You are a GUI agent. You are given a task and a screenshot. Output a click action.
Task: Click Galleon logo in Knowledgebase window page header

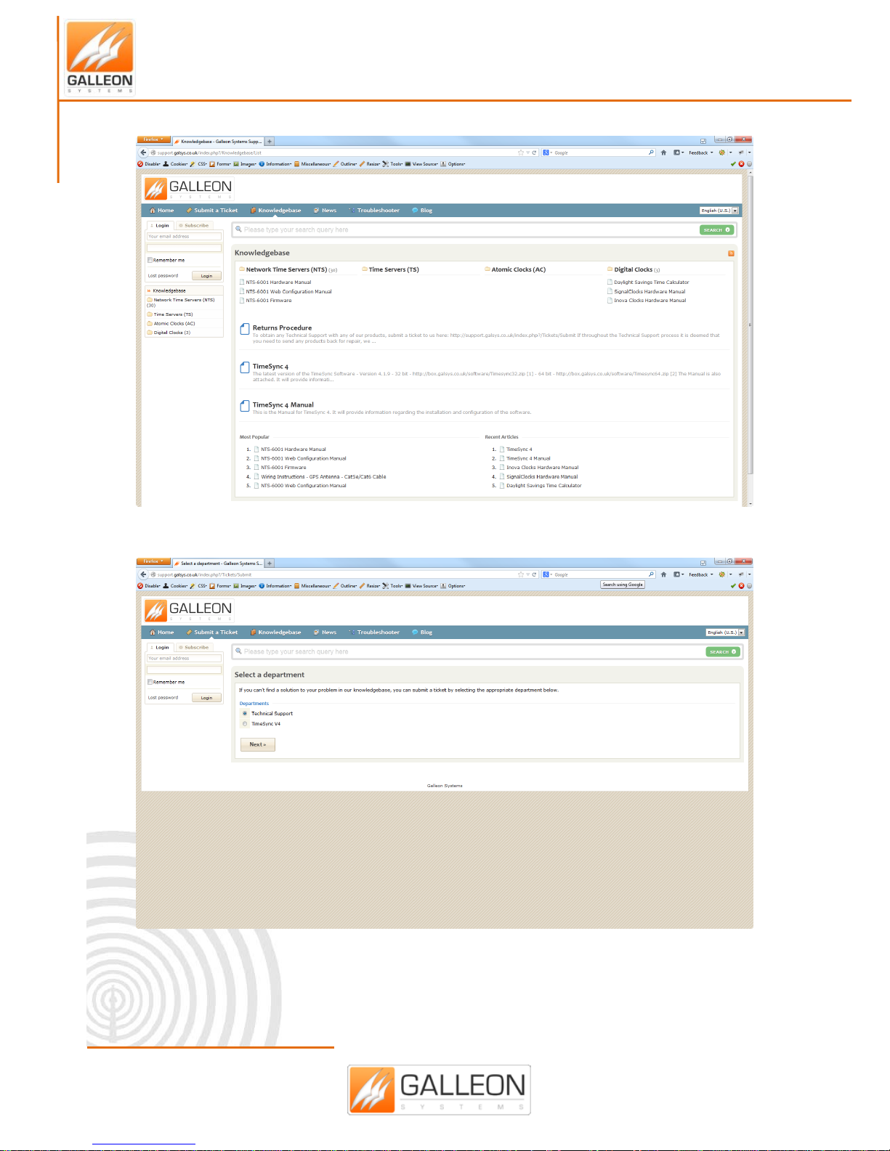(188, 189)
